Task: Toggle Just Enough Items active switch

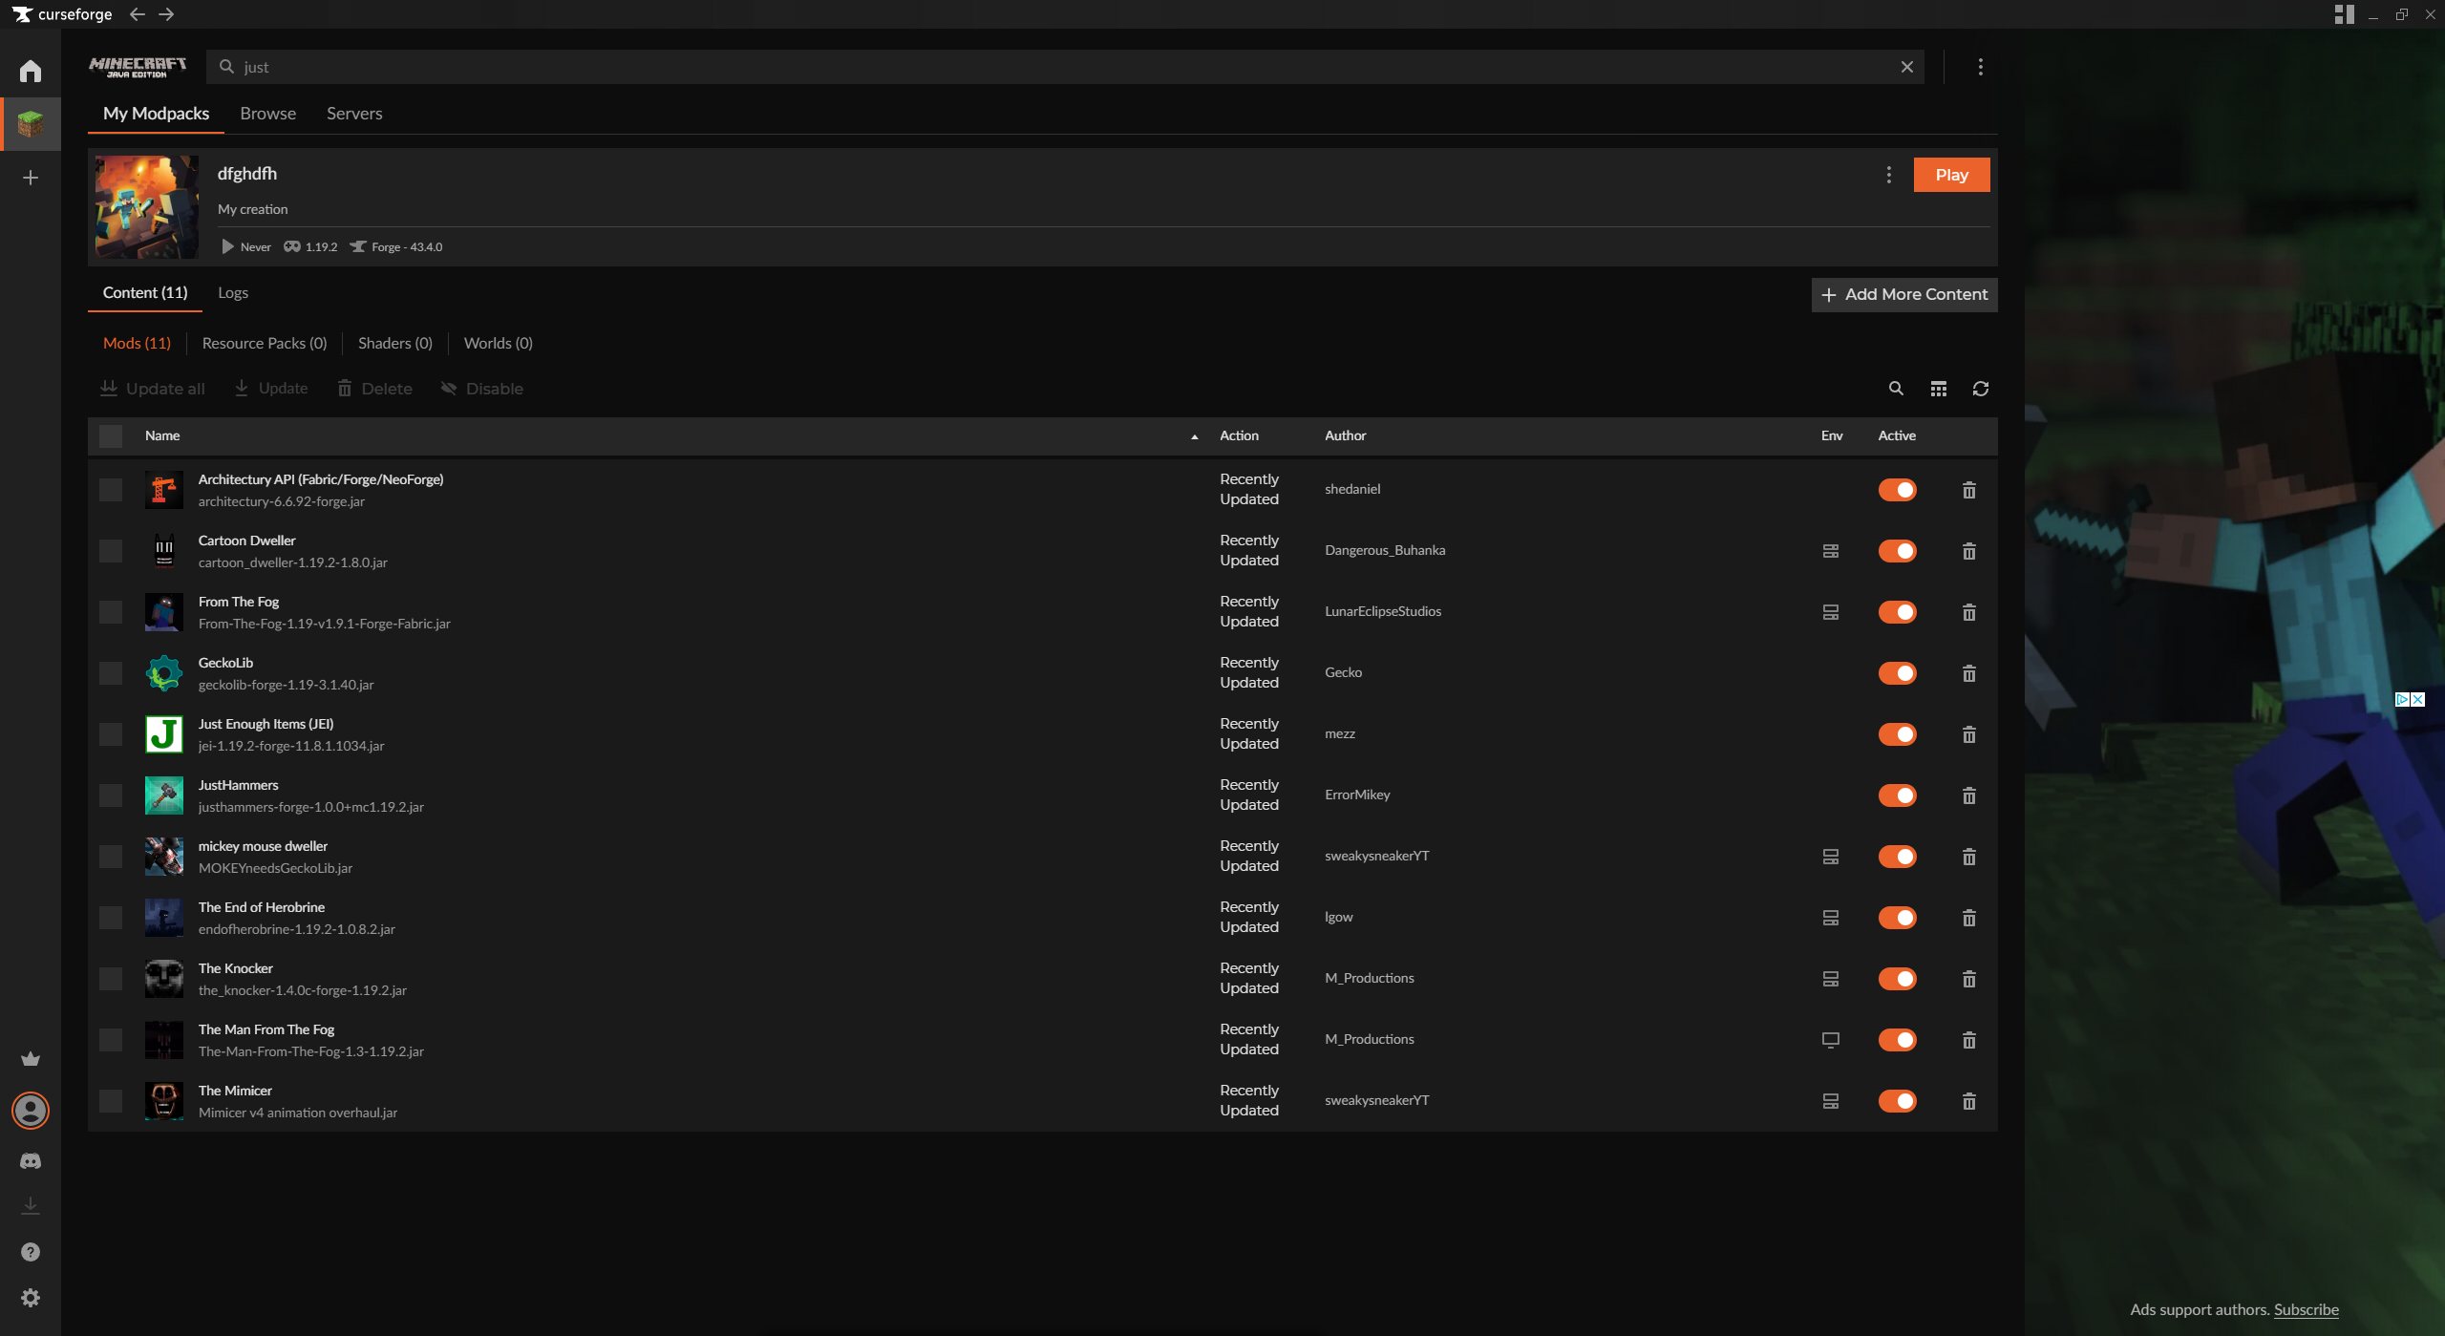Action: (x=1897, y=734)
